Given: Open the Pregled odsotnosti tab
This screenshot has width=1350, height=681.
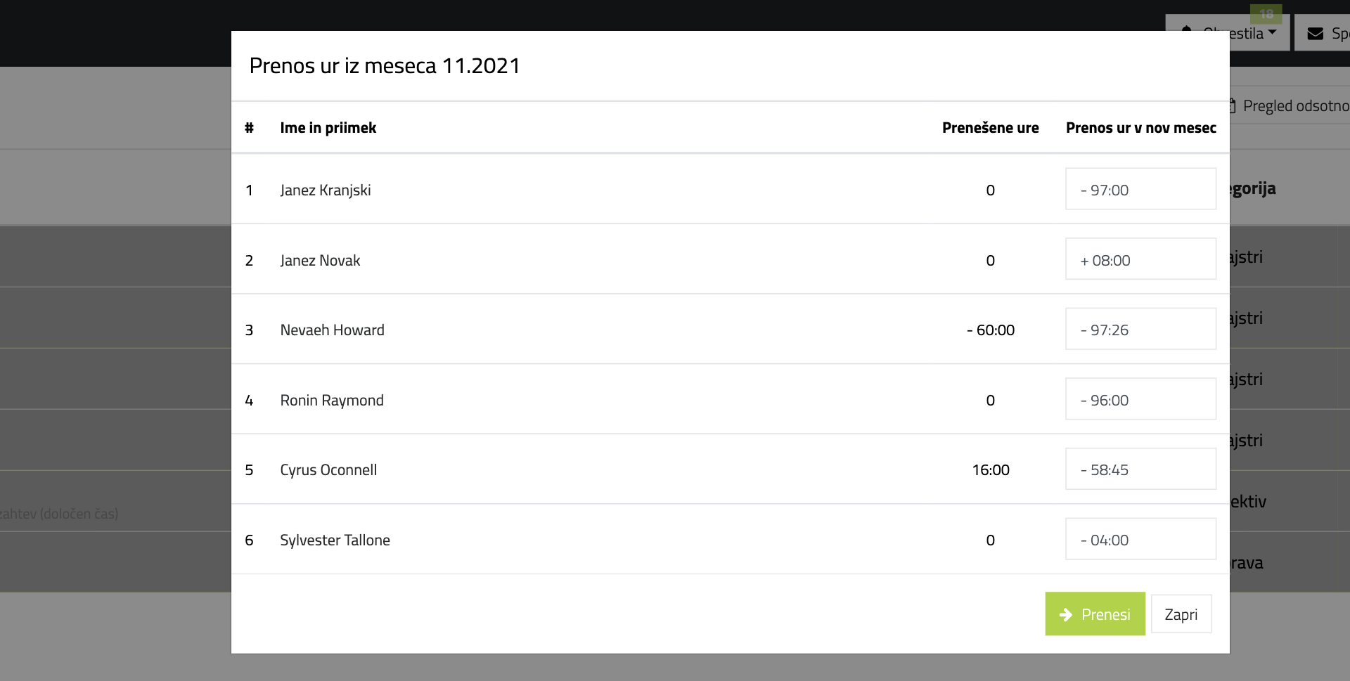Looking at the screenshot, I should [1290, 106].
